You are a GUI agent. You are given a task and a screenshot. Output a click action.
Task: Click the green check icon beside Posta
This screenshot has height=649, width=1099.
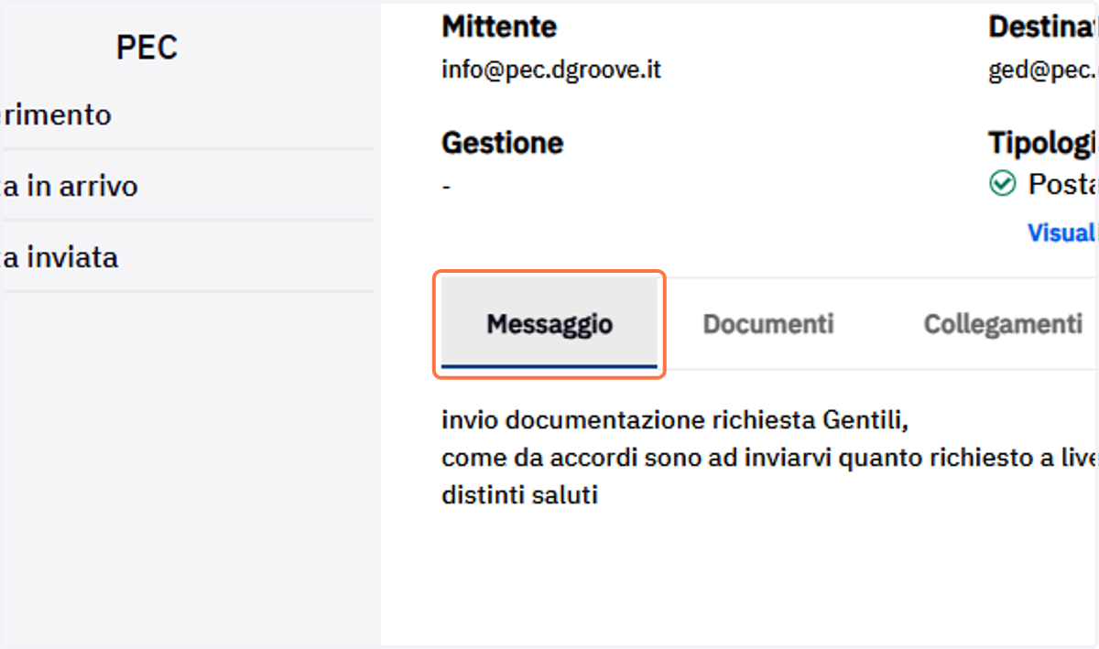[1003, 184]
